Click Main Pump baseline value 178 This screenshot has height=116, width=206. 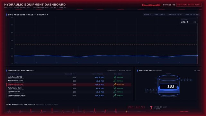74,77
